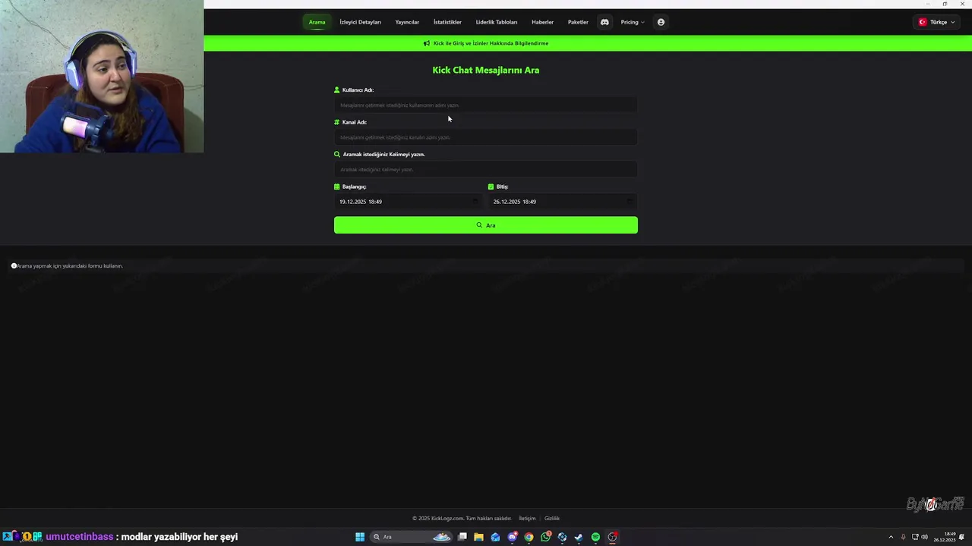
Task: Open the Paketler page
Action: tap(578, 22)
